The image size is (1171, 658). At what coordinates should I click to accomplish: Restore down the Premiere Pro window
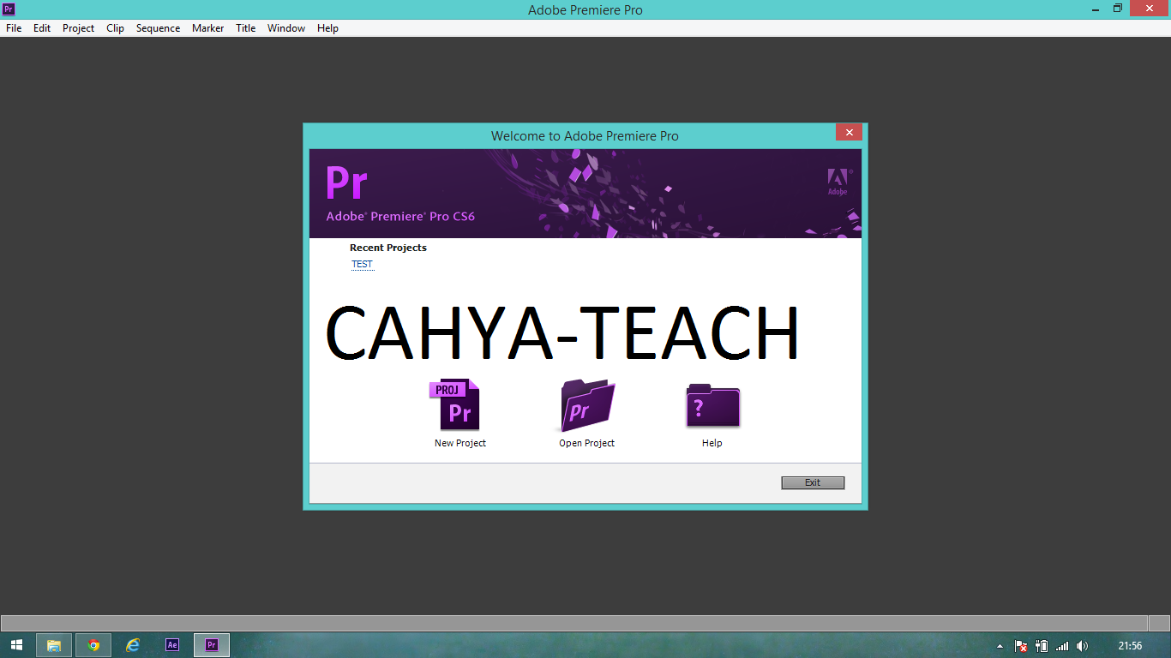[1118, 9]
